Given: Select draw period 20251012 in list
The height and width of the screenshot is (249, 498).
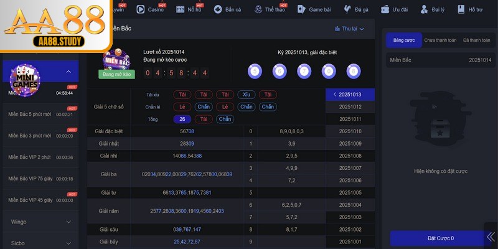Looking at the screenshot, I should 350,106.
